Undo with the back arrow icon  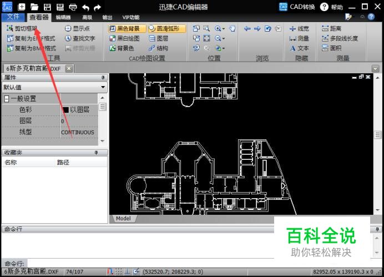click(x=85, y=7)
